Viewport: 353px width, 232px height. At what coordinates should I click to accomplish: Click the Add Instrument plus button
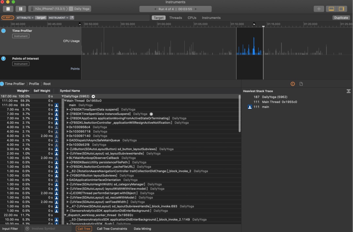pos(319,9)
